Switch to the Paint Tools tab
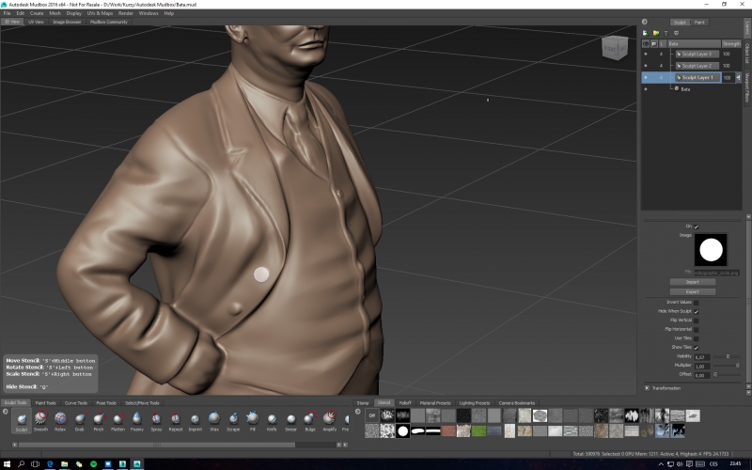 pyautogui.click(x=45, y=402)
